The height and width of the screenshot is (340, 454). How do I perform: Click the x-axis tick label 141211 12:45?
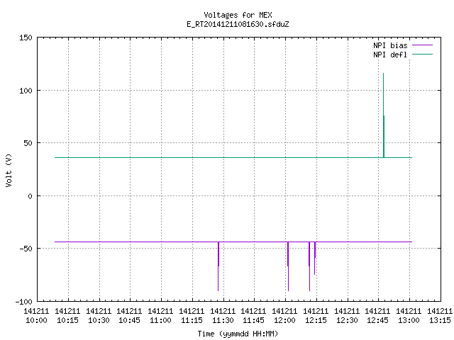[377, 316]
